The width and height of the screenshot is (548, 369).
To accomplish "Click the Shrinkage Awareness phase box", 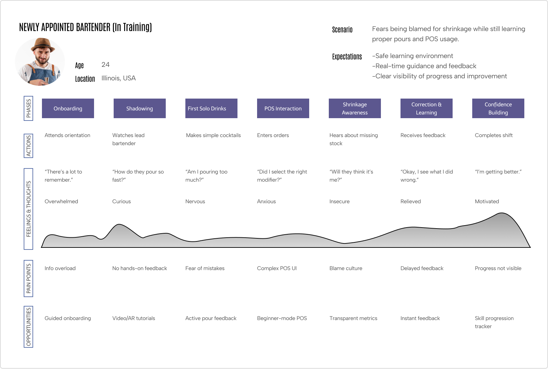I will click(355, 108).
